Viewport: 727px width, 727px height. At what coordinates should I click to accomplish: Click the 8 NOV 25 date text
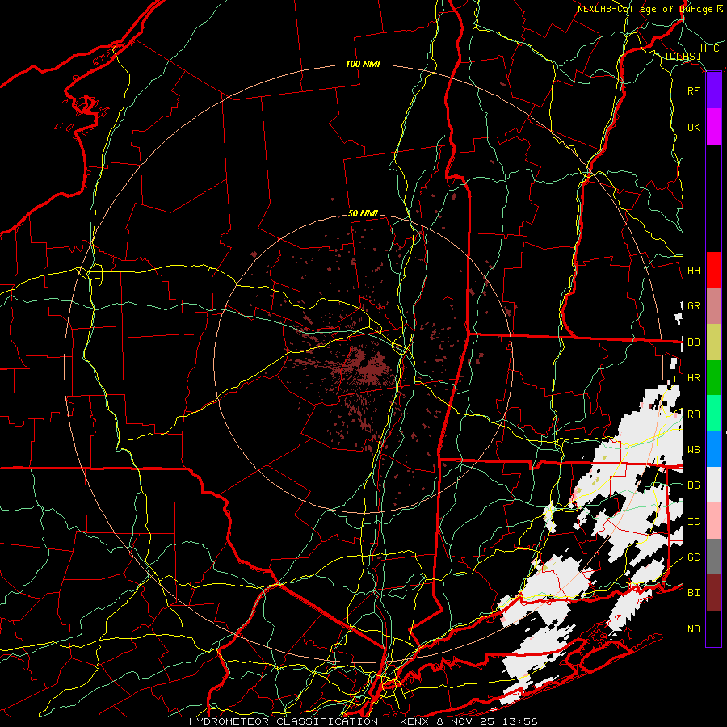tap(467, 721)
